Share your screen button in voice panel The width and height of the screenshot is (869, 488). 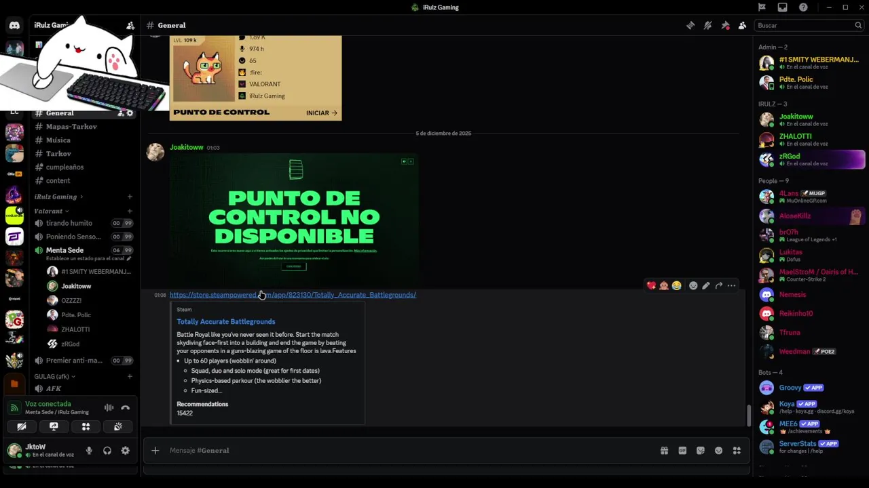(54, 427)
